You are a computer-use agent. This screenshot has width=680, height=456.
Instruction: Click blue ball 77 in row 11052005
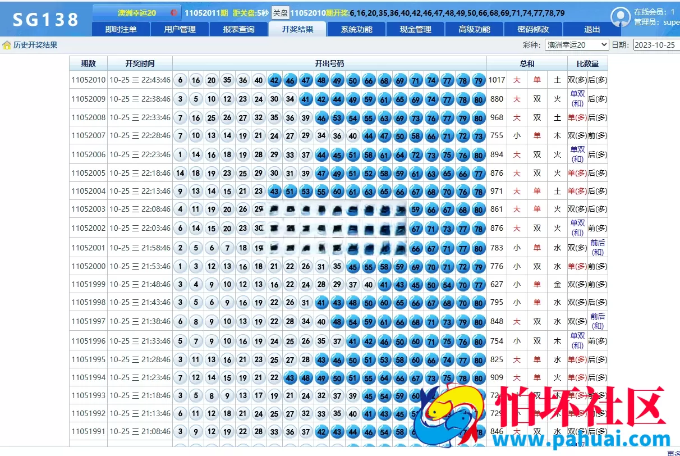(x=479, y=174)
